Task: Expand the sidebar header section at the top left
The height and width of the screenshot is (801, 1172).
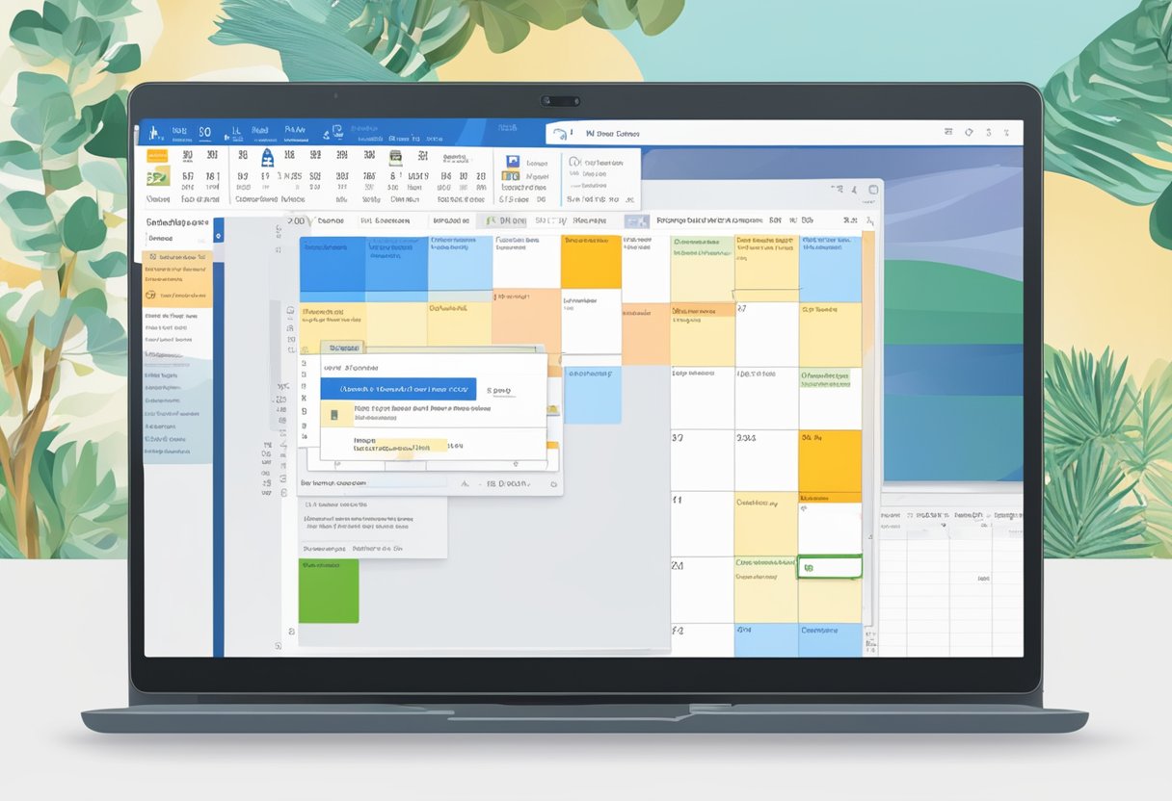Action: (x=176, y=221)
